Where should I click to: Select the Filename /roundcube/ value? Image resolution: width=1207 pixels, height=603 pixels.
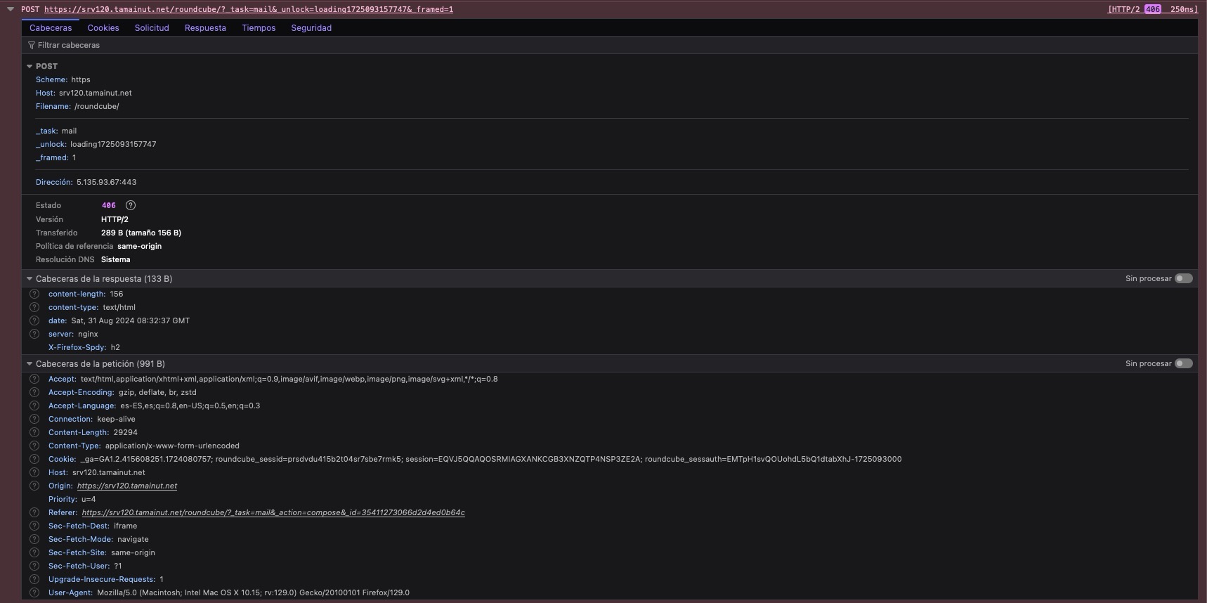click(97, 106)
